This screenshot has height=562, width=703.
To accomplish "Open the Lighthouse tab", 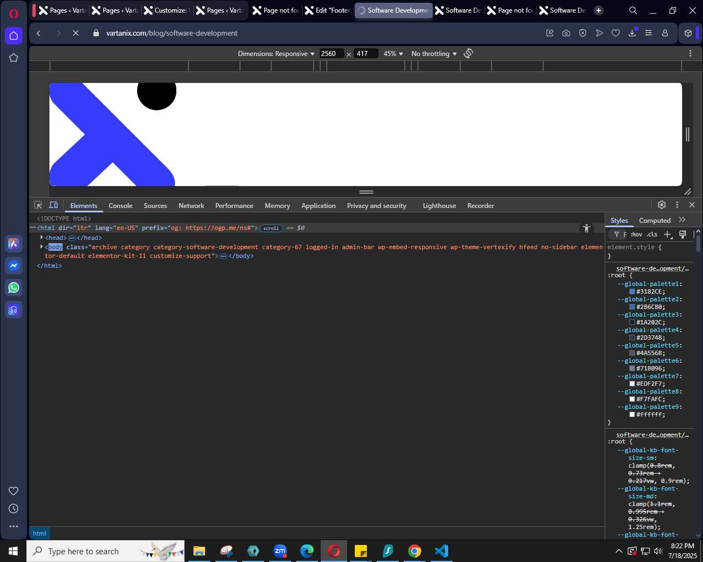I will [x=439, y=205].
